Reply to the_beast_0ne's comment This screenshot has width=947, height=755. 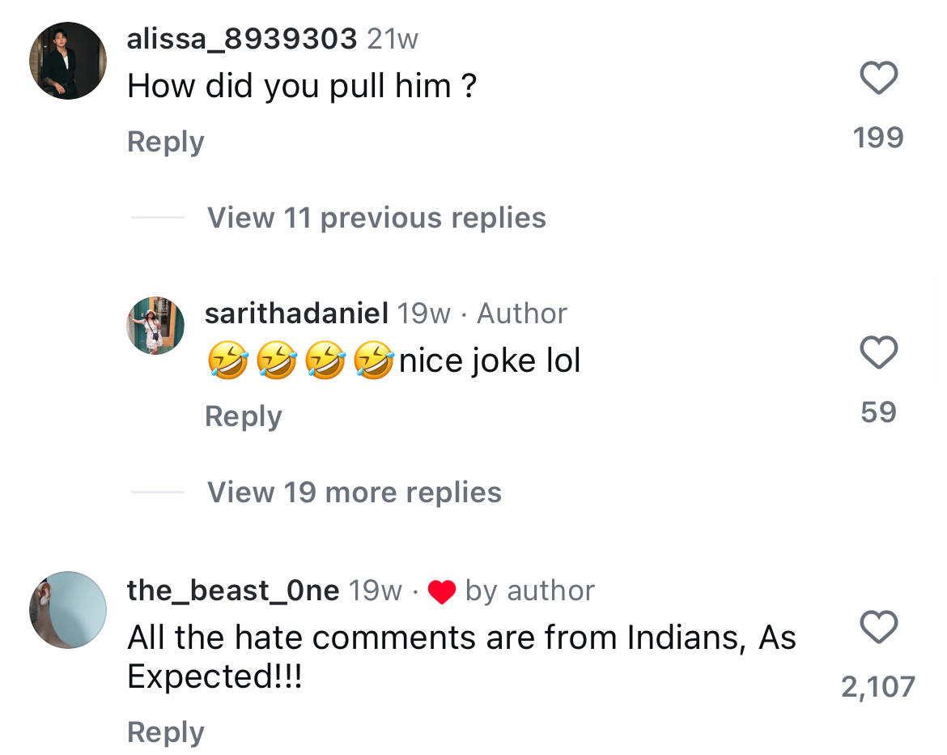click(166, 732)
